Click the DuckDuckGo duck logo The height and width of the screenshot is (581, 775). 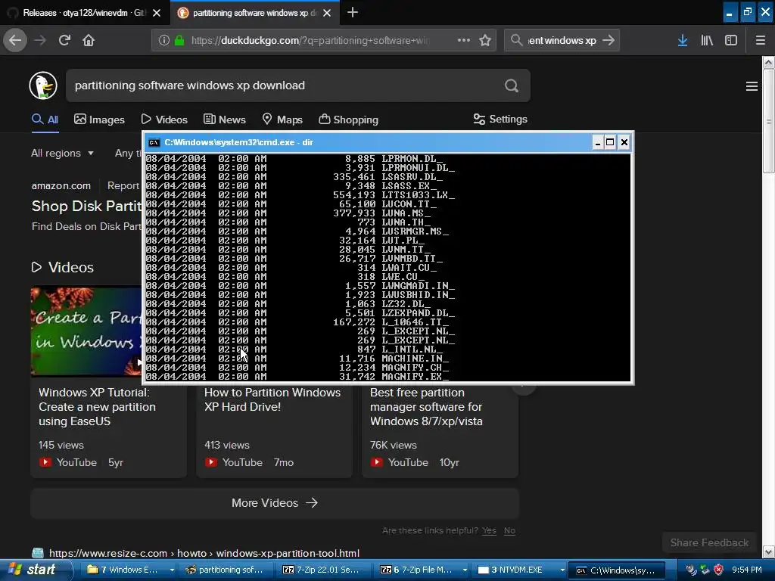43,85
